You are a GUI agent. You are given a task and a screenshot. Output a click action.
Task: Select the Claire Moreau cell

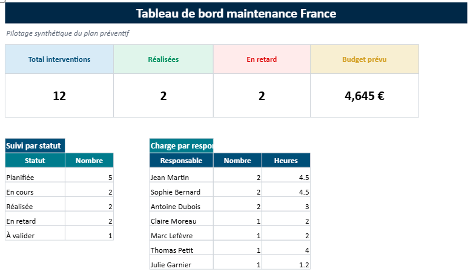[181, 221]
